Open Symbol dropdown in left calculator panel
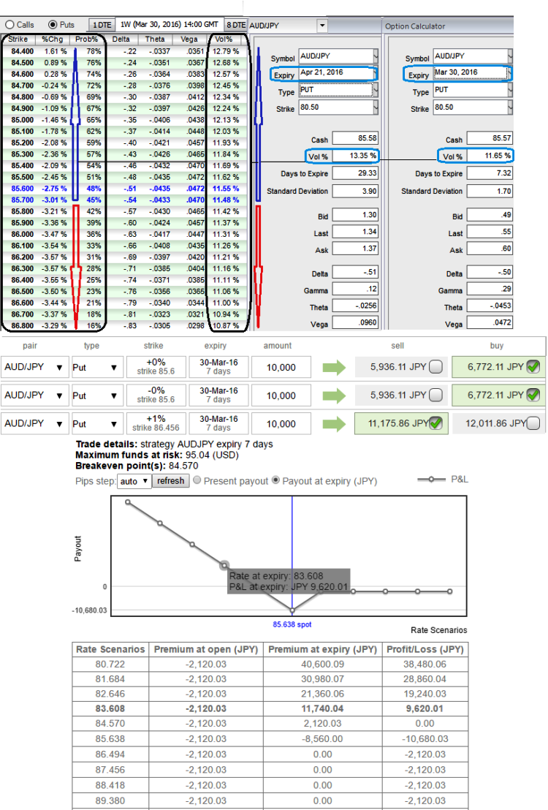This screenshot has width=548, height=810. coord(376,56)
